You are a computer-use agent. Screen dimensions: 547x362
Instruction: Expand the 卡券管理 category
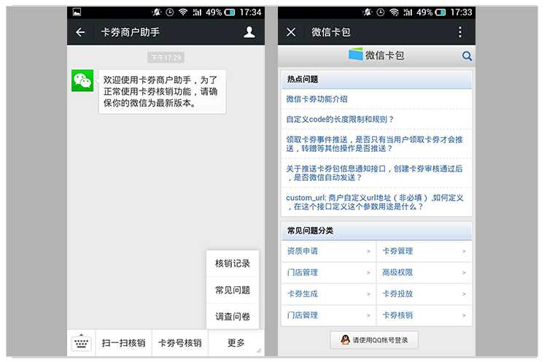pos(424,251)
